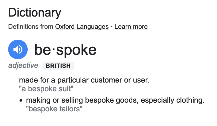Click the example phrase "bespoke tailors"

(x=54, y=109)
